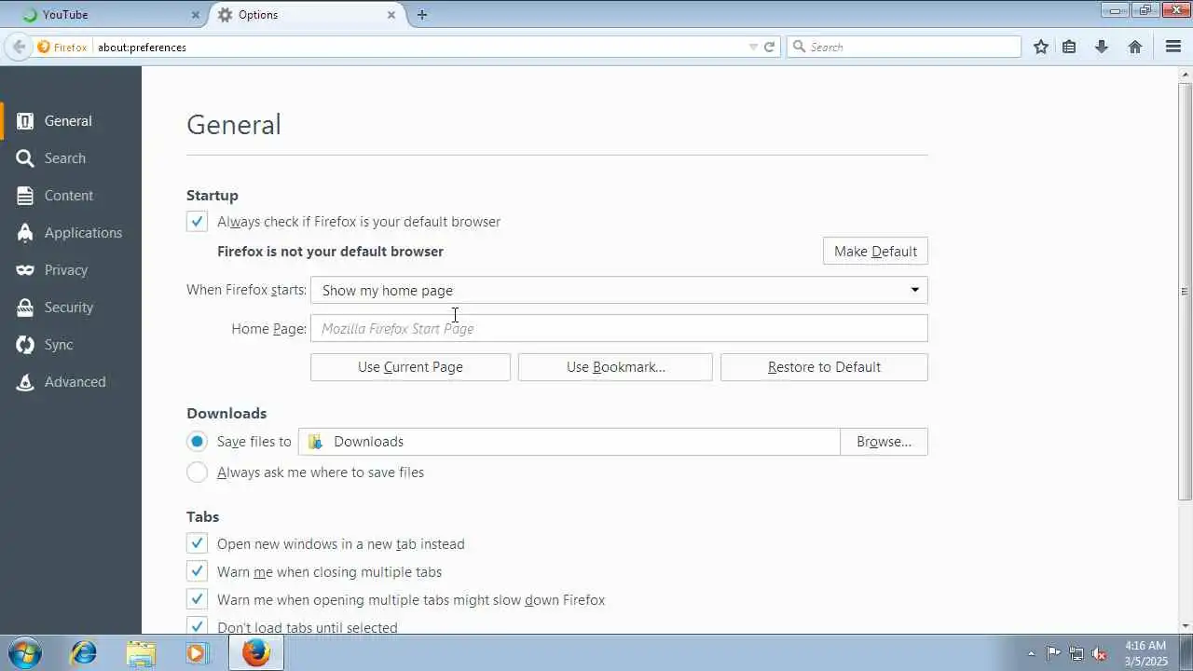
Task: Launch Internet Explorer from taskbar
Action: (x=83, y=652)
